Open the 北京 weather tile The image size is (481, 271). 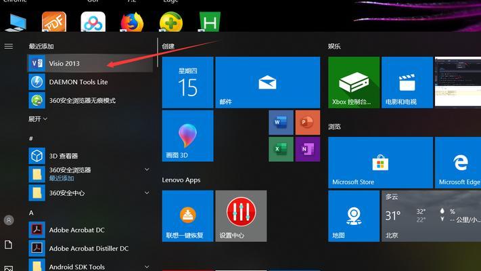pyautogui.click(x=432, y=216)
